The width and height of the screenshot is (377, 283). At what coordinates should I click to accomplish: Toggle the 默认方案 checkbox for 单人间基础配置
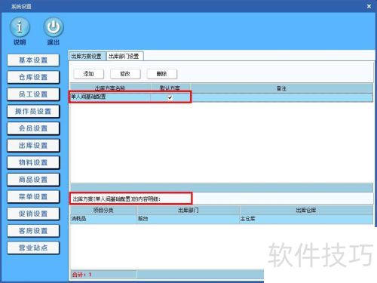(x=170, y=97)
